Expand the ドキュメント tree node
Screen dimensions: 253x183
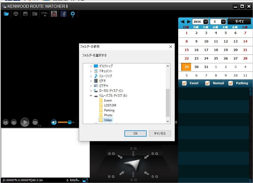91,71
